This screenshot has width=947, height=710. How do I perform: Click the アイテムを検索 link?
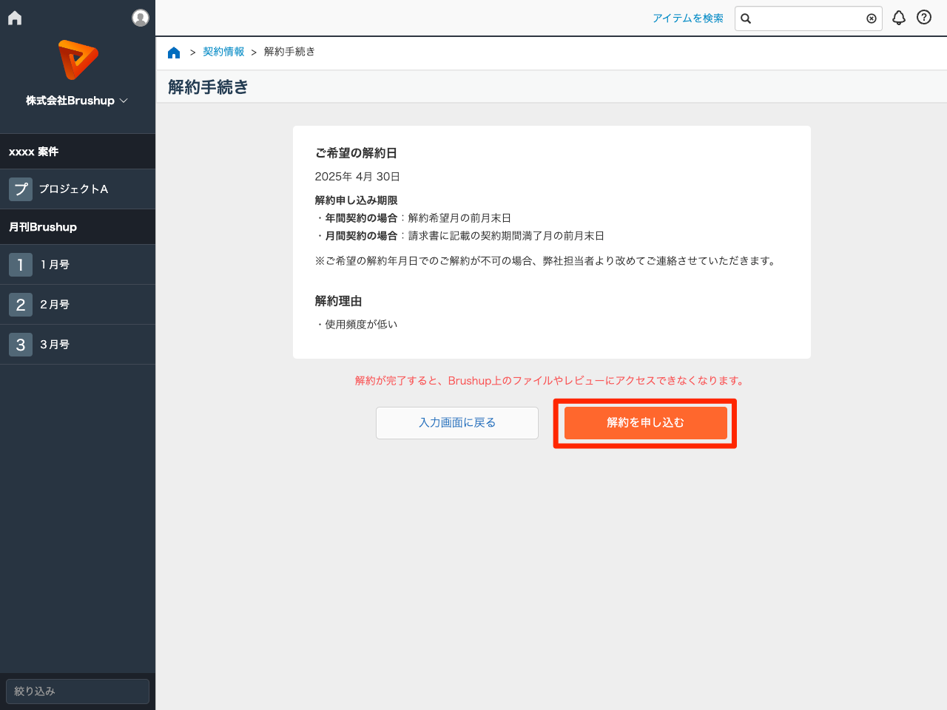coord(688,18)
